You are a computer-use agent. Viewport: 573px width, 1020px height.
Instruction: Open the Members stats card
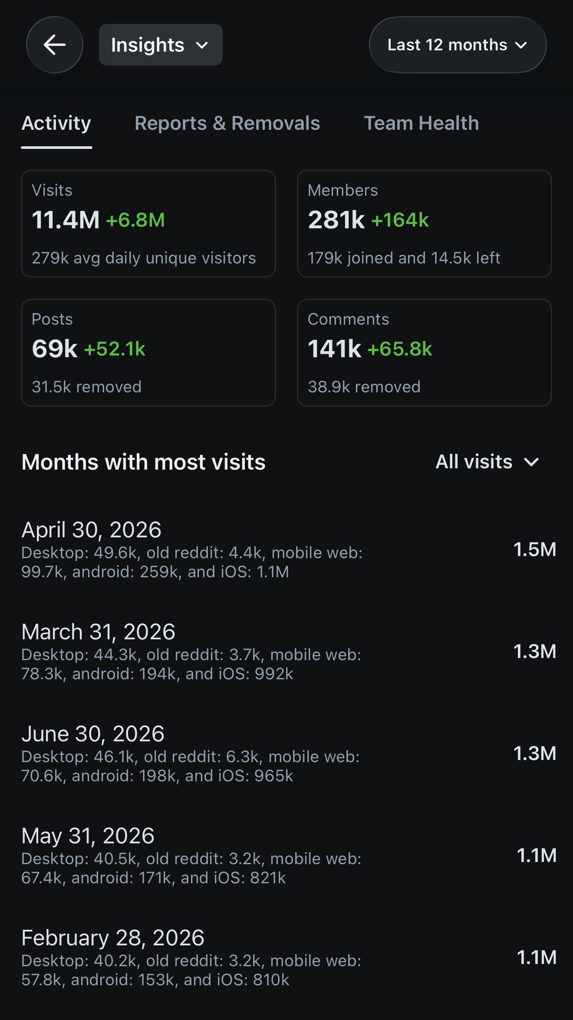(x=425, y=224)
